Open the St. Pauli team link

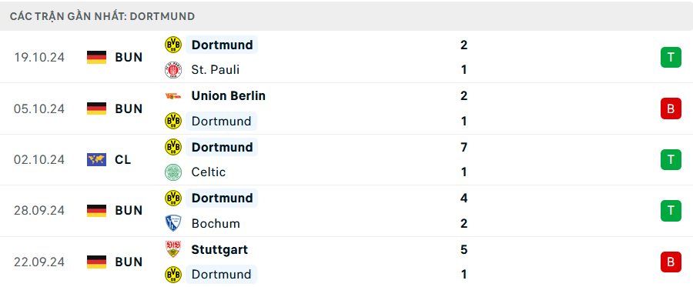tap(216, 70)
